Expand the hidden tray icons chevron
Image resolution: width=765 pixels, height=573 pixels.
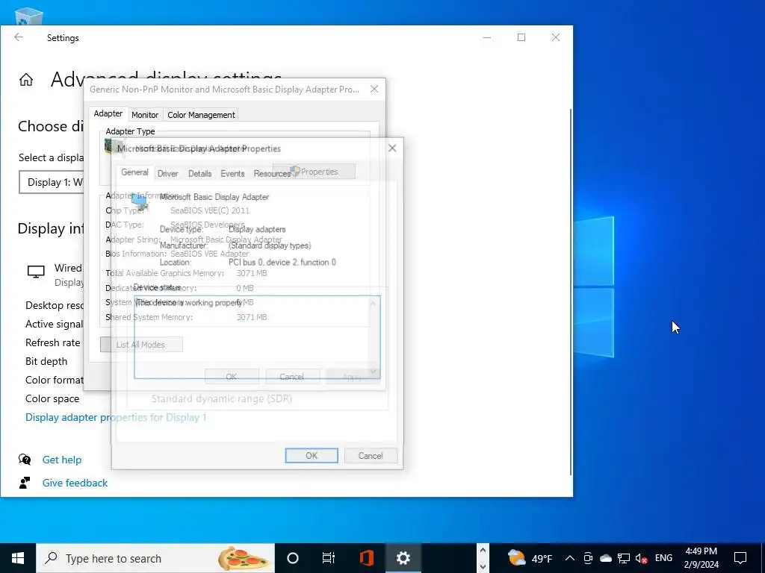[x=569, y=558]
